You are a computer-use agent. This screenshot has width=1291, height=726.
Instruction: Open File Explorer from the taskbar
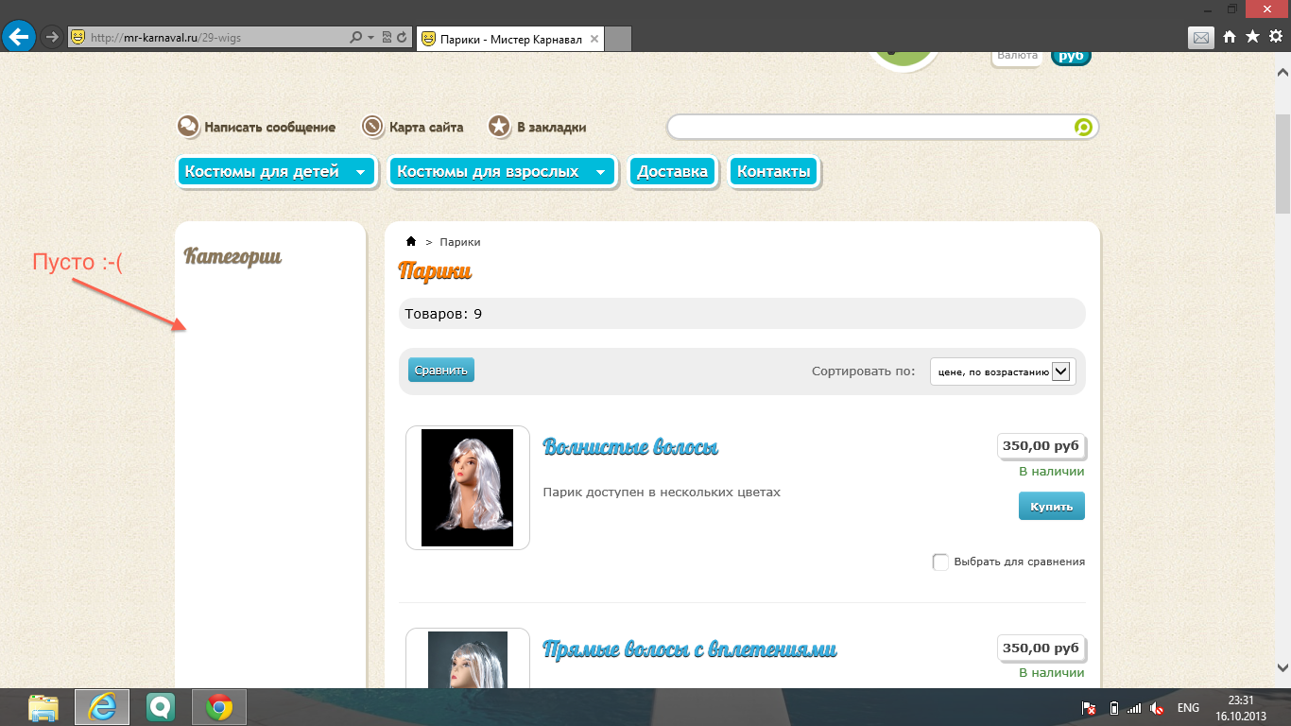point(43,707)
